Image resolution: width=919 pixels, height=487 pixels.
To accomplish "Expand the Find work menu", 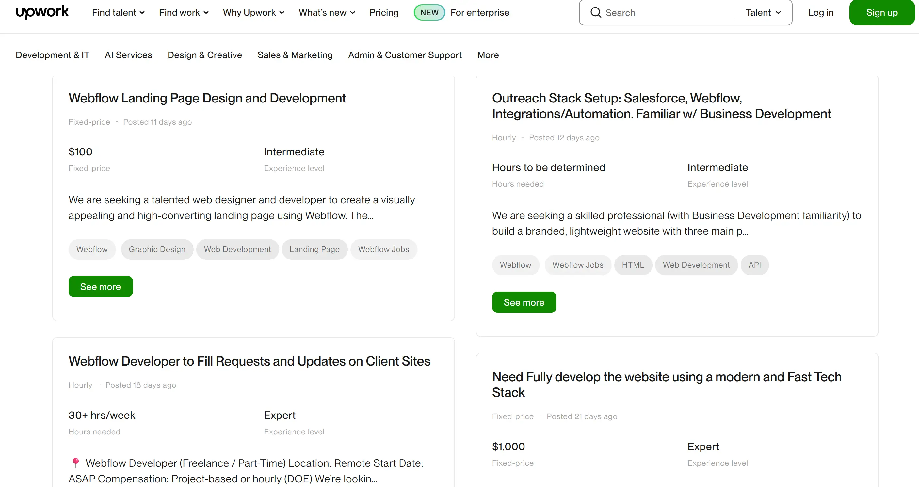I will (184, 12).
